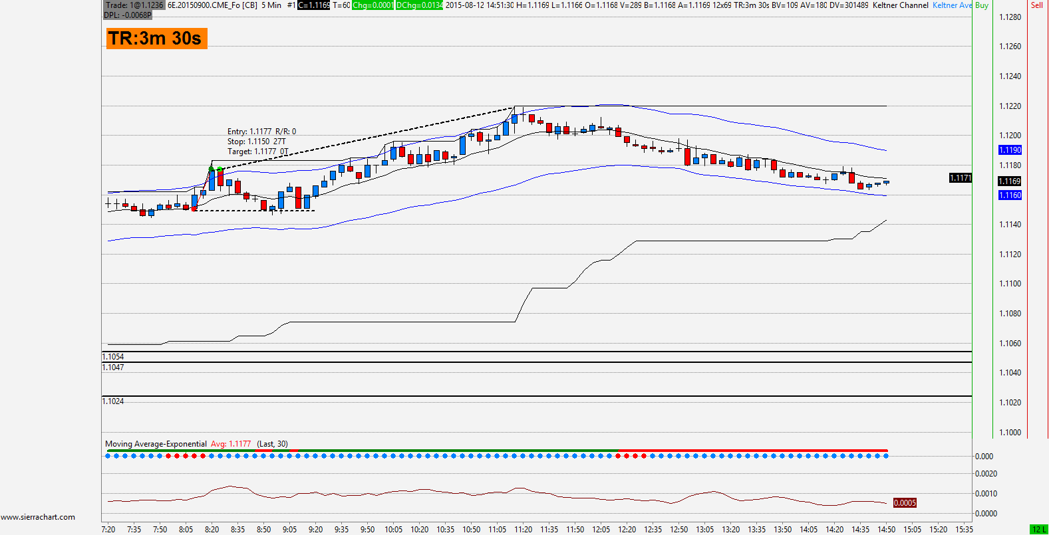
Task: Click the 7:20 time axis label
Action: coord(108,530)
